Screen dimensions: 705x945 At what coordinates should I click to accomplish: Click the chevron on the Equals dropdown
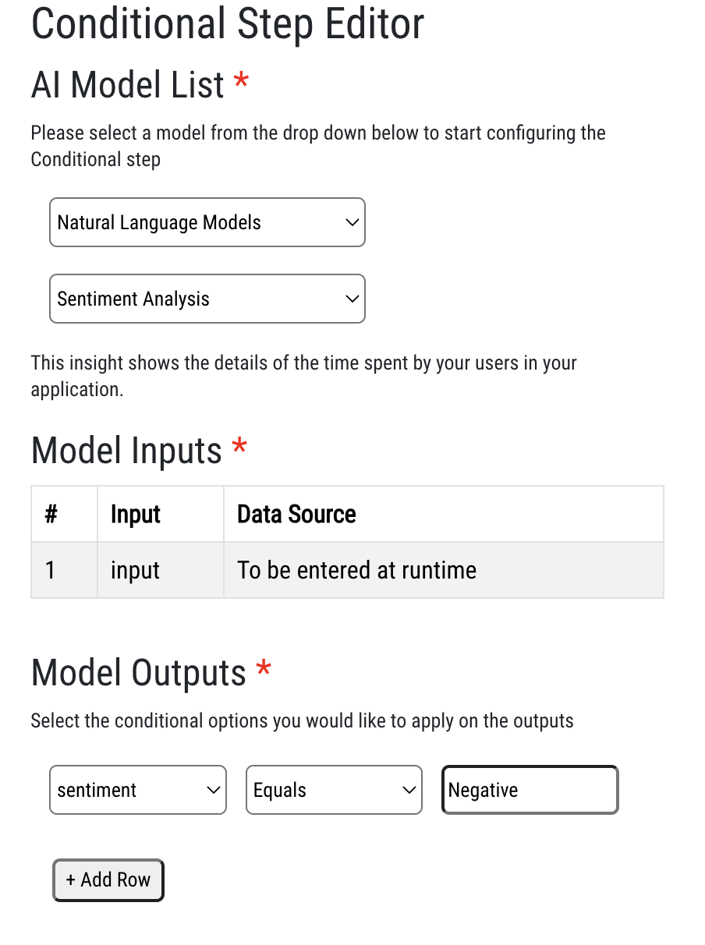(x=409, y=790)
